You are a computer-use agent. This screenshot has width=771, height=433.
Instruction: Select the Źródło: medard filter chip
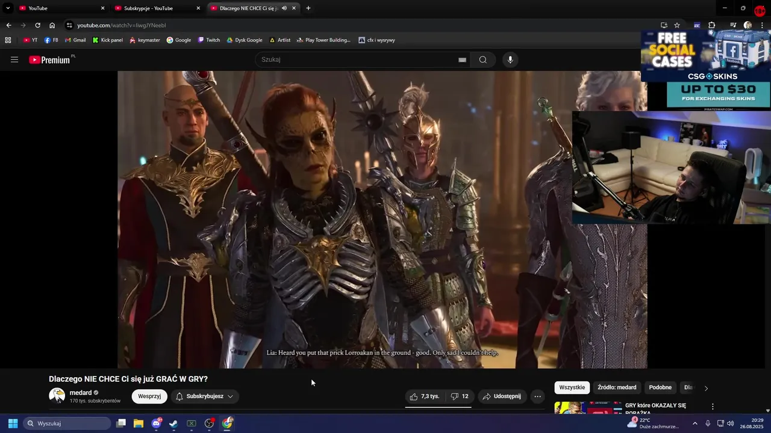617,387
